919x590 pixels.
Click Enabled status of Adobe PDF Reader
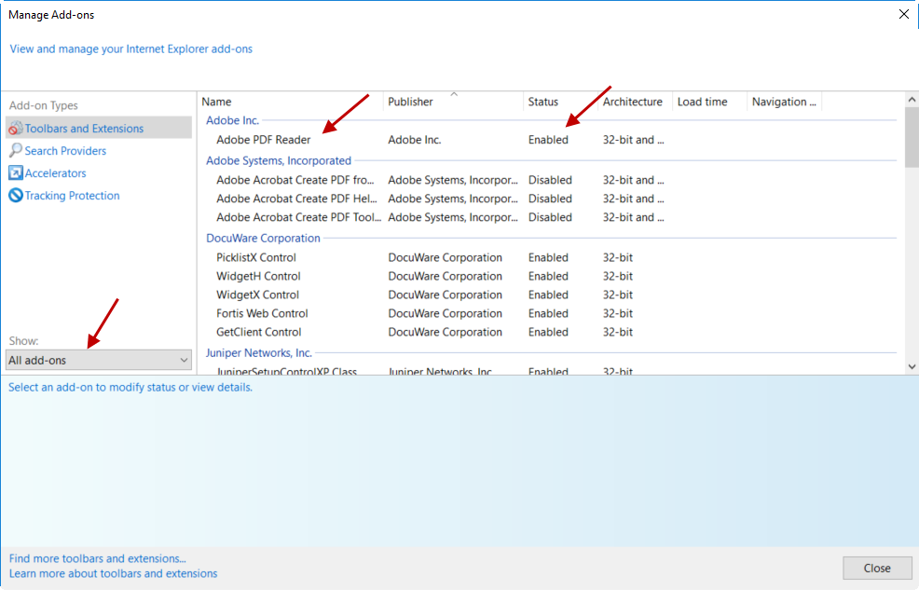548,140
